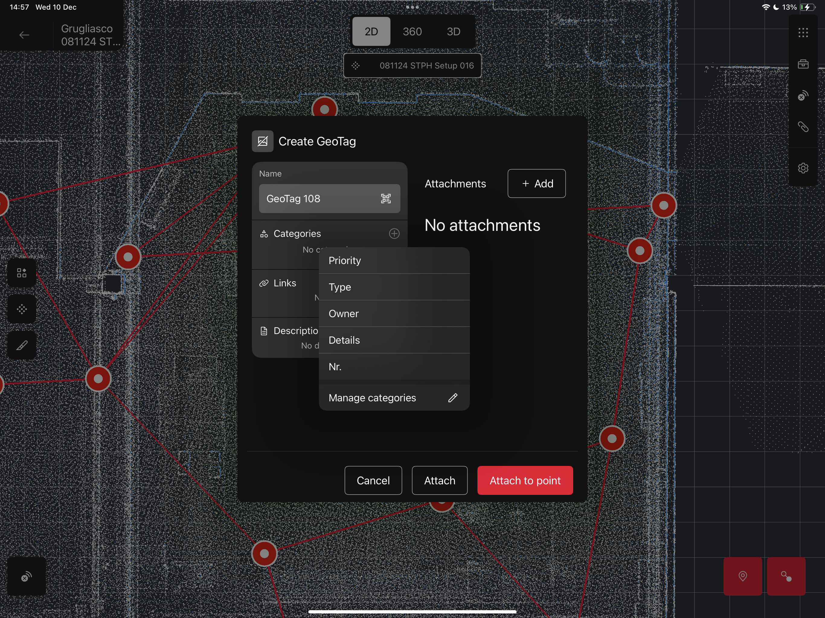825x618 pixels.
Task: Select the measure ruler tool on left
Action: tap(22, 346)
